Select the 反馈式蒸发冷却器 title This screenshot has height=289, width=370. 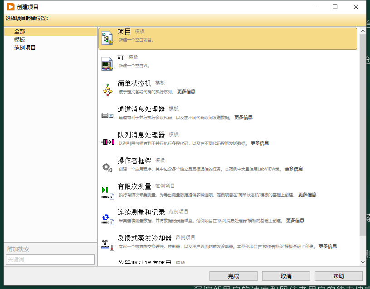(145, 238)
